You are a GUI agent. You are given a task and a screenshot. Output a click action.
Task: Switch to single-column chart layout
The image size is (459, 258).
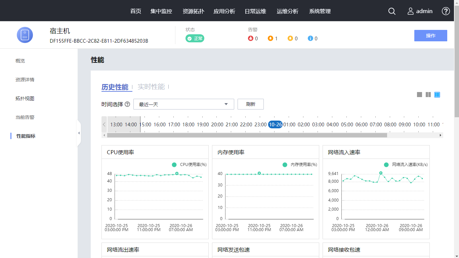pyautogui.click(x=419, y=95)
